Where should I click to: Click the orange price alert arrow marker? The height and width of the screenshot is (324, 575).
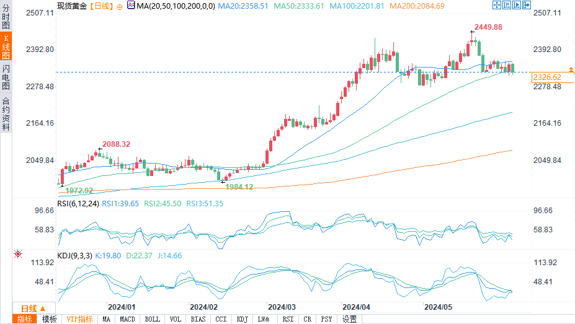coord(571,69)
